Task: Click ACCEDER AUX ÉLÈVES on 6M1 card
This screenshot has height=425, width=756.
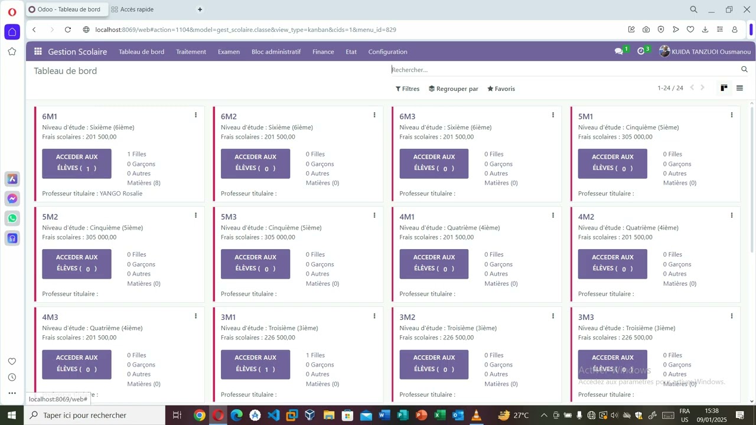Action: point(77,164)
